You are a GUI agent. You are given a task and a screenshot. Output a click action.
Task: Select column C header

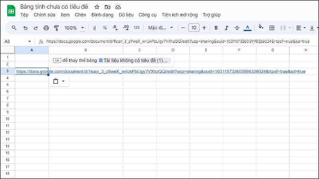pos(140,50)
